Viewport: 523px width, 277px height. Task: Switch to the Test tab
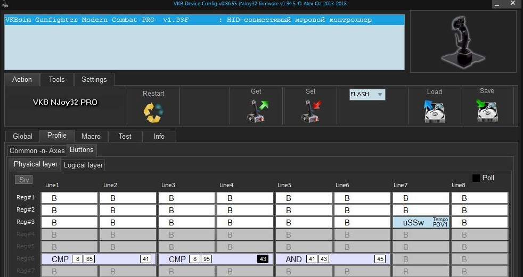(x=125, y=136)
